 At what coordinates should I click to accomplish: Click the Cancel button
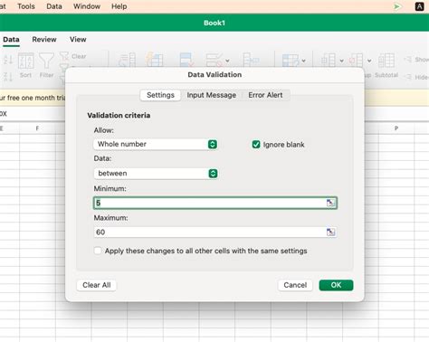point(295,285)
